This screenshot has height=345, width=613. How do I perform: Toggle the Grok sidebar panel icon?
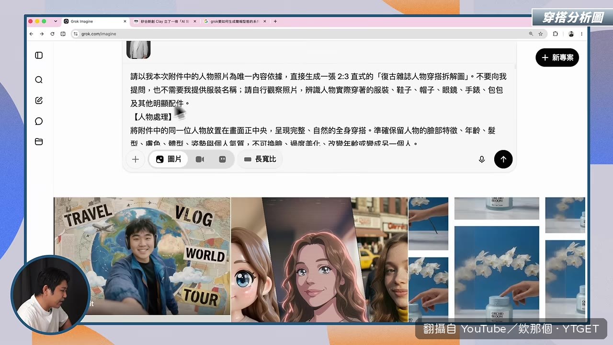[x=39, y=55]
